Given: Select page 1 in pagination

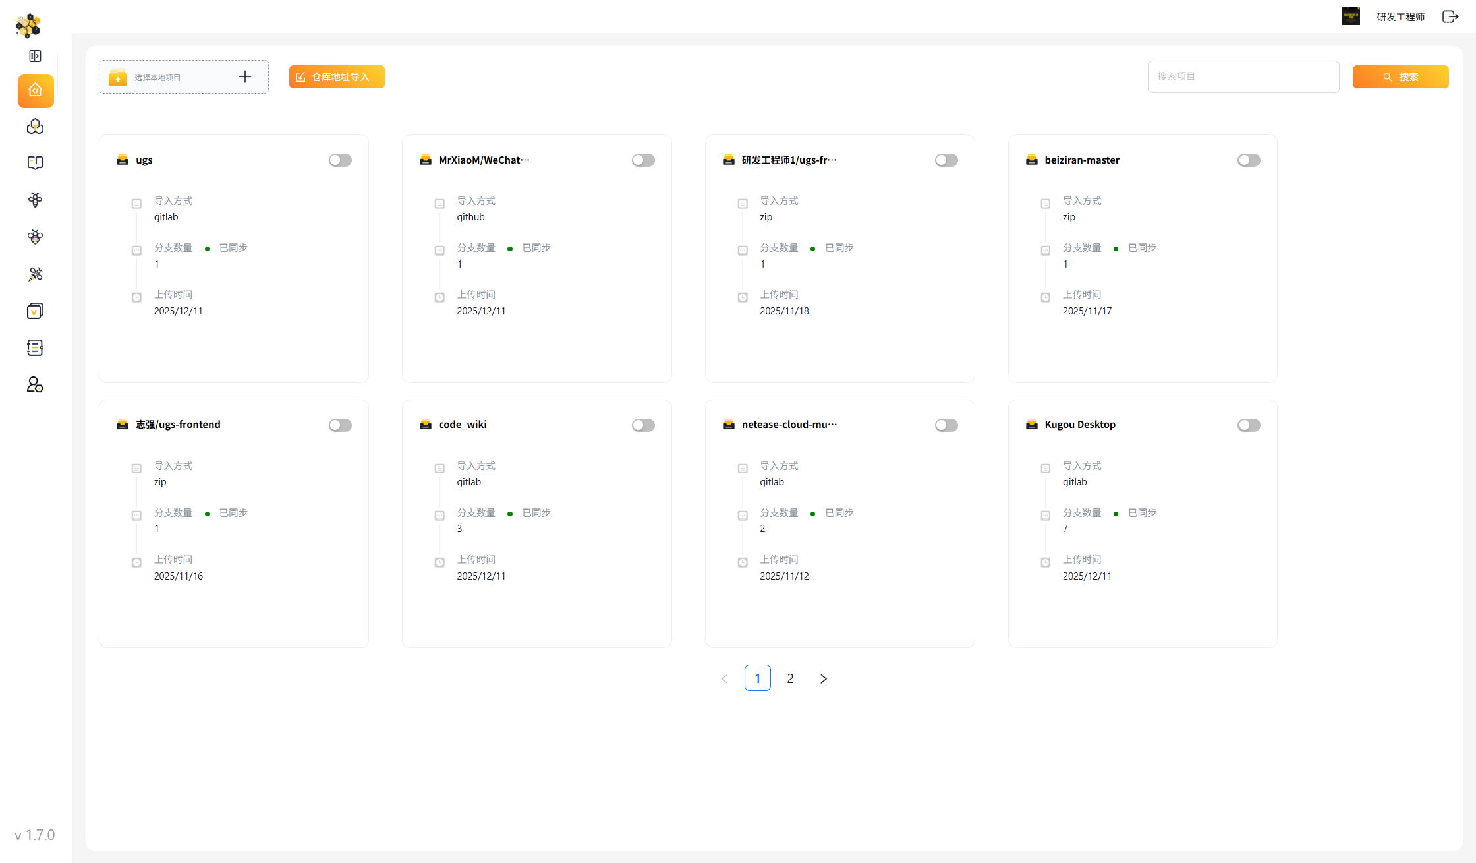Looking at the screenshot, I should (x=757, y=678).
